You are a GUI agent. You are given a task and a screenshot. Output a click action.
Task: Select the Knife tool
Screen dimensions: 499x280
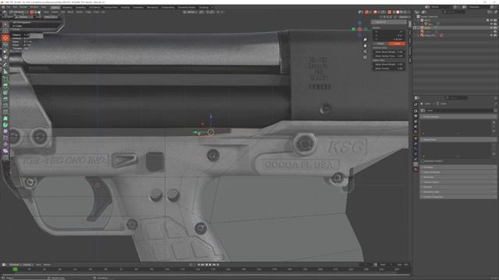[x=5, y=112]
